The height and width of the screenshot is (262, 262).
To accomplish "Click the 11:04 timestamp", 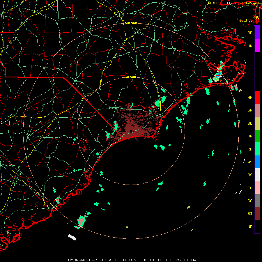I will click(190, 260).
